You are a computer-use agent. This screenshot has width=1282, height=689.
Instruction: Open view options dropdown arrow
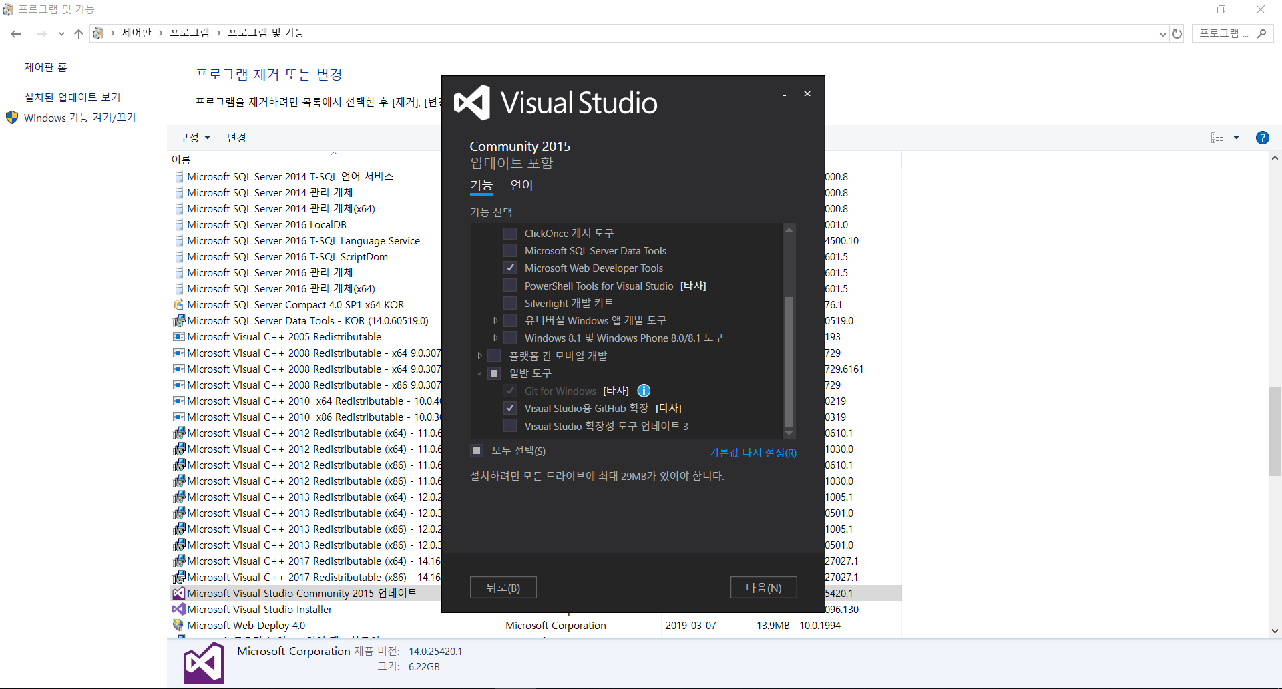click(x=1236, y=138)
